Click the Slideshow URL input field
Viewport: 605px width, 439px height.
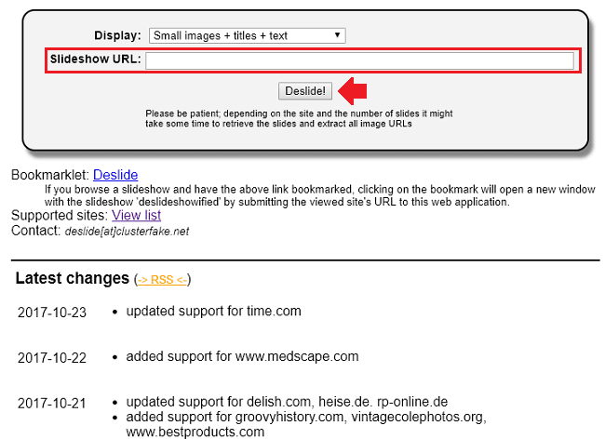358,61
